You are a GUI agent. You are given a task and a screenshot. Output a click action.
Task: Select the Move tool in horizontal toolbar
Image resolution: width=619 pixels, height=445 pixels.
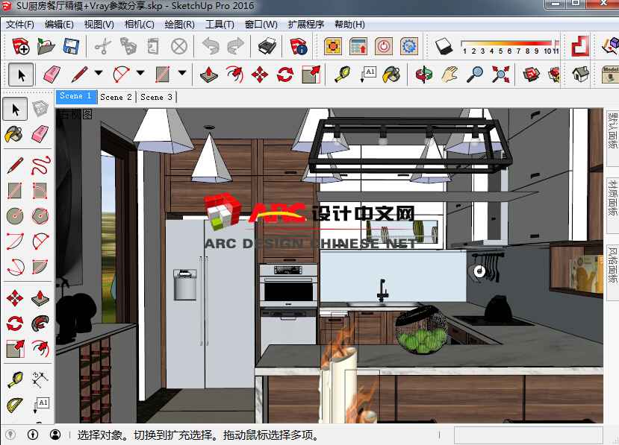click(x=260, y=74)
